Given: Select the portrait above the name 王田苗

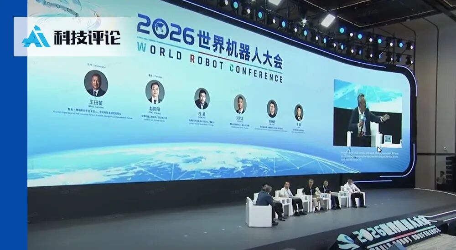Looking at the screenshot, I should [96, 83].
